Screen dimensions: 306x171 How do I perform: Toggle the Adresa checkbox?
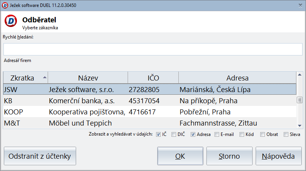click(x=193, y=134)
